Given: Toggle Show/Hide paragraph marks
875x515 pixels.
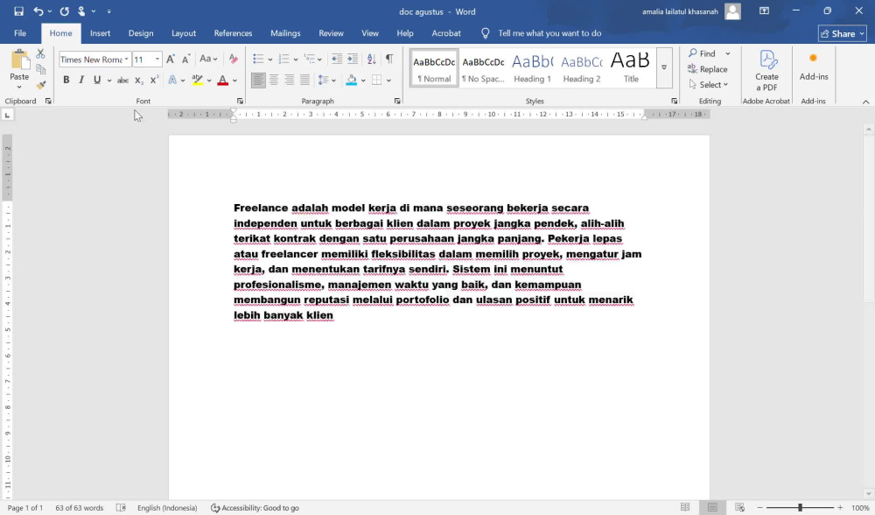Looking at the screenshot, I should [x=389, y=59].
